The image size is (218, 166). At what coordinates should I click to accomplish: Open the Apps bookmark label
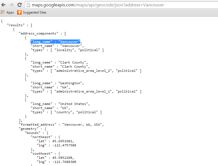pos(10,12)
